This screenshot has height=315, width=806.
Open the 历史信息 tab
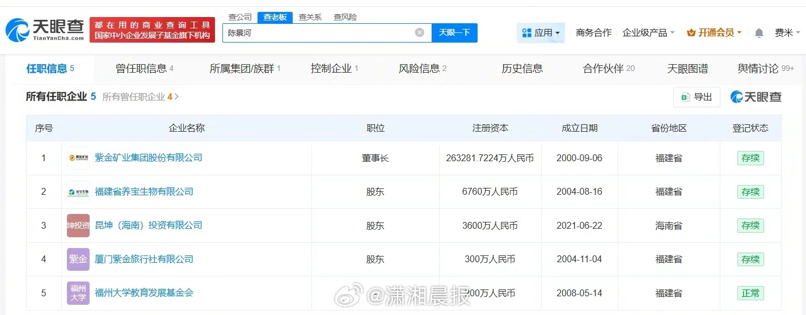pyautogui.click(x=522, y=69)
